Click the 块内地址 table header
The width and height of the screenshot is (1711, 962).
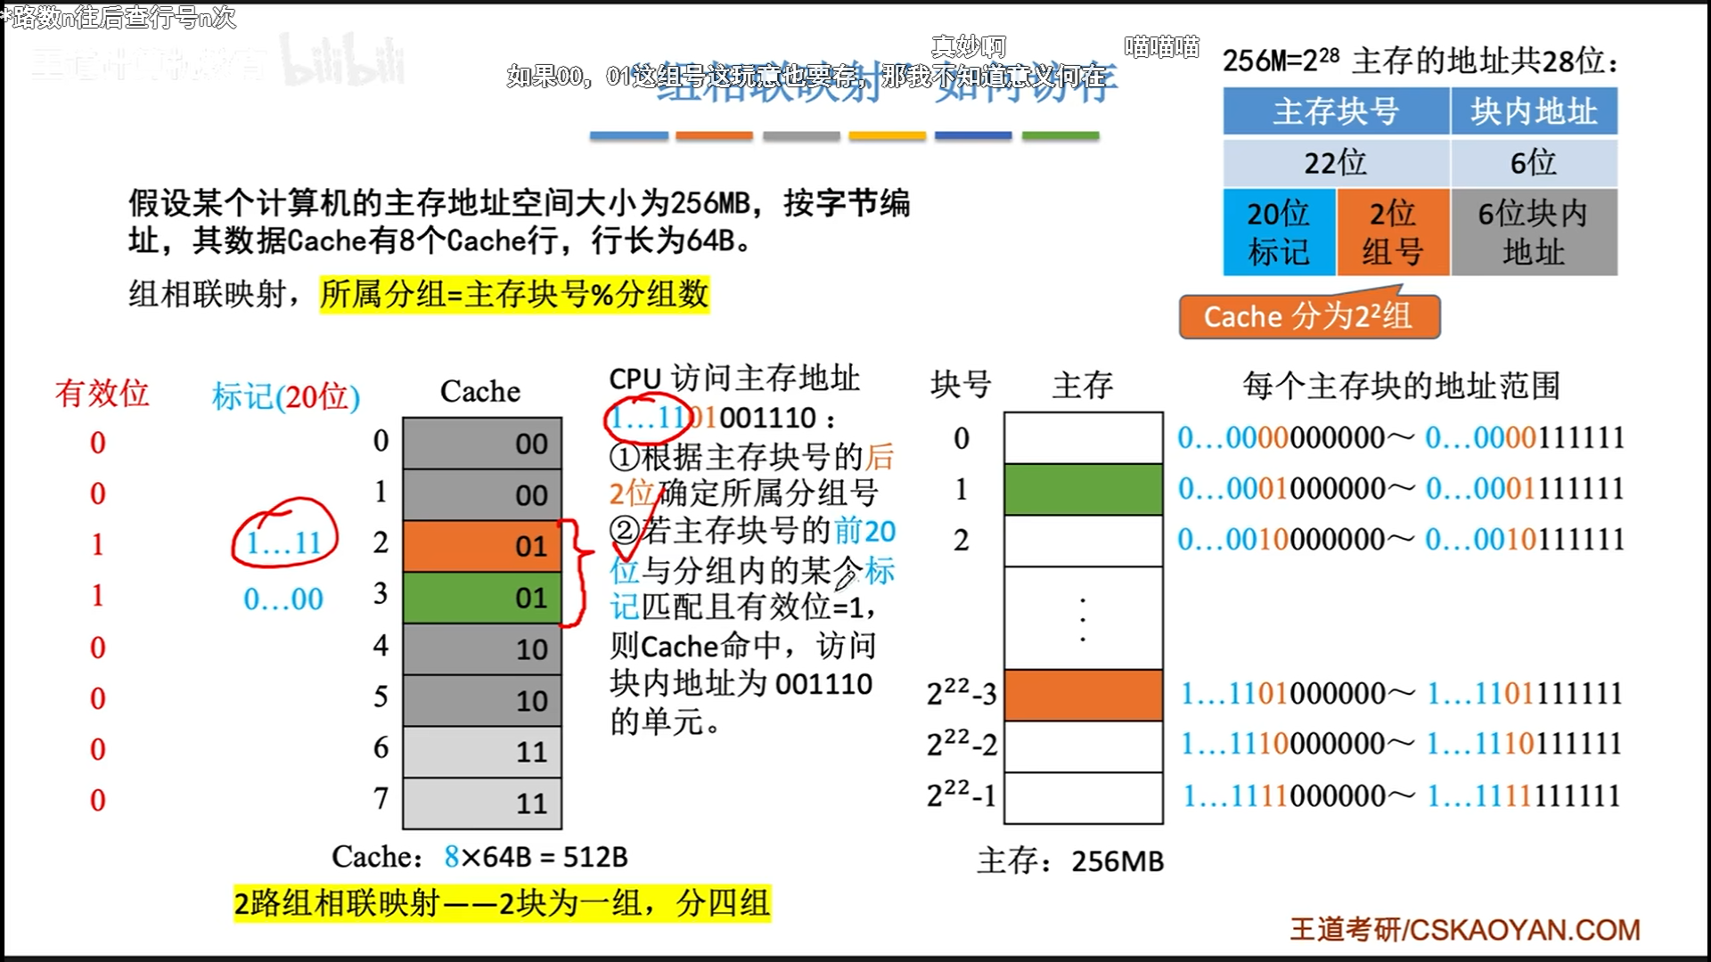[1533, 111]
